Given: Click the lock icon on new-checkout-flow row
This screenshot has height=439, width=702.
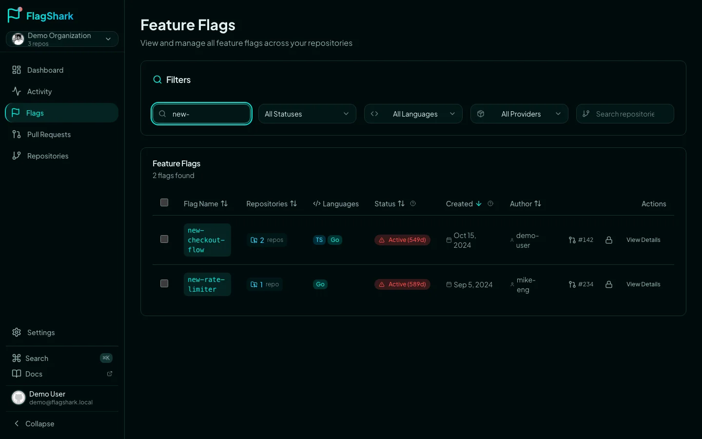Looking at the screenshot, I should (x=609, y=239).
